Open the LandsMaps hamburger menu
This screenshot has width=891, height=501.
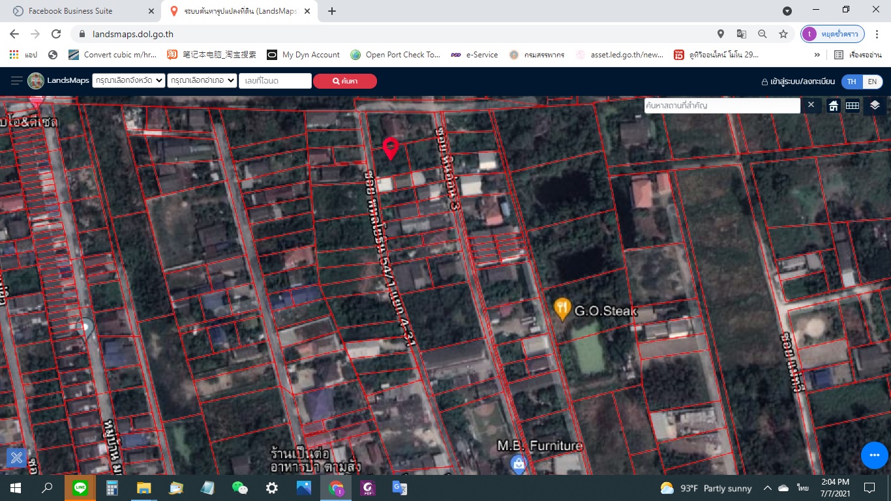pyautogui.click(x=17, y=81)
